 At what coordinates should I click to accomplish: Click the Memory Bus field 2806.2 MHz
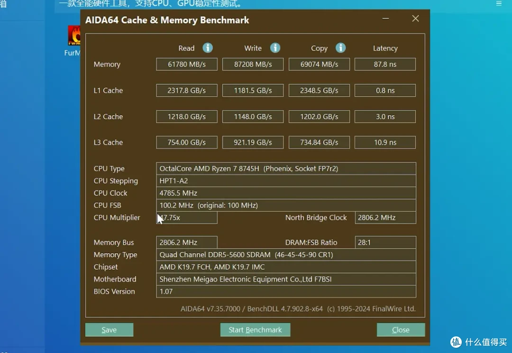187,242
